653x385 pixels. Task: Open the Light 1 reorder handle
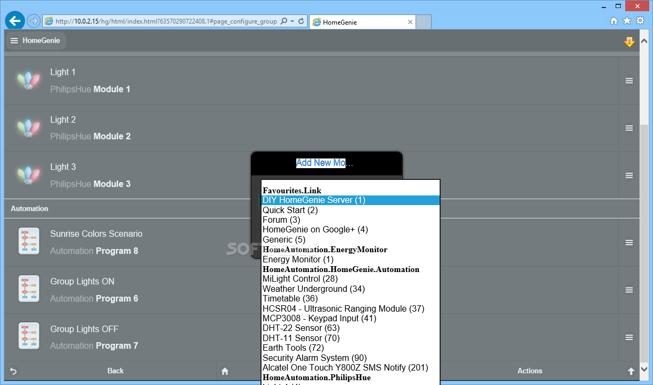[629, 80]
